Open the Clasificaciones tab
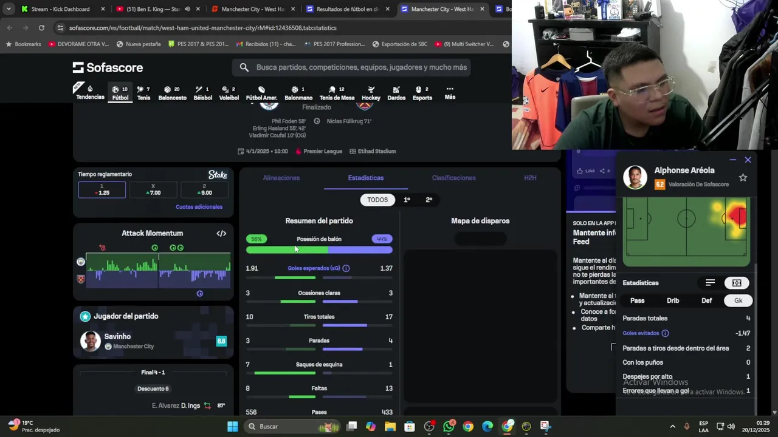Viewport: 778px width, 437px height. point(453,178)
